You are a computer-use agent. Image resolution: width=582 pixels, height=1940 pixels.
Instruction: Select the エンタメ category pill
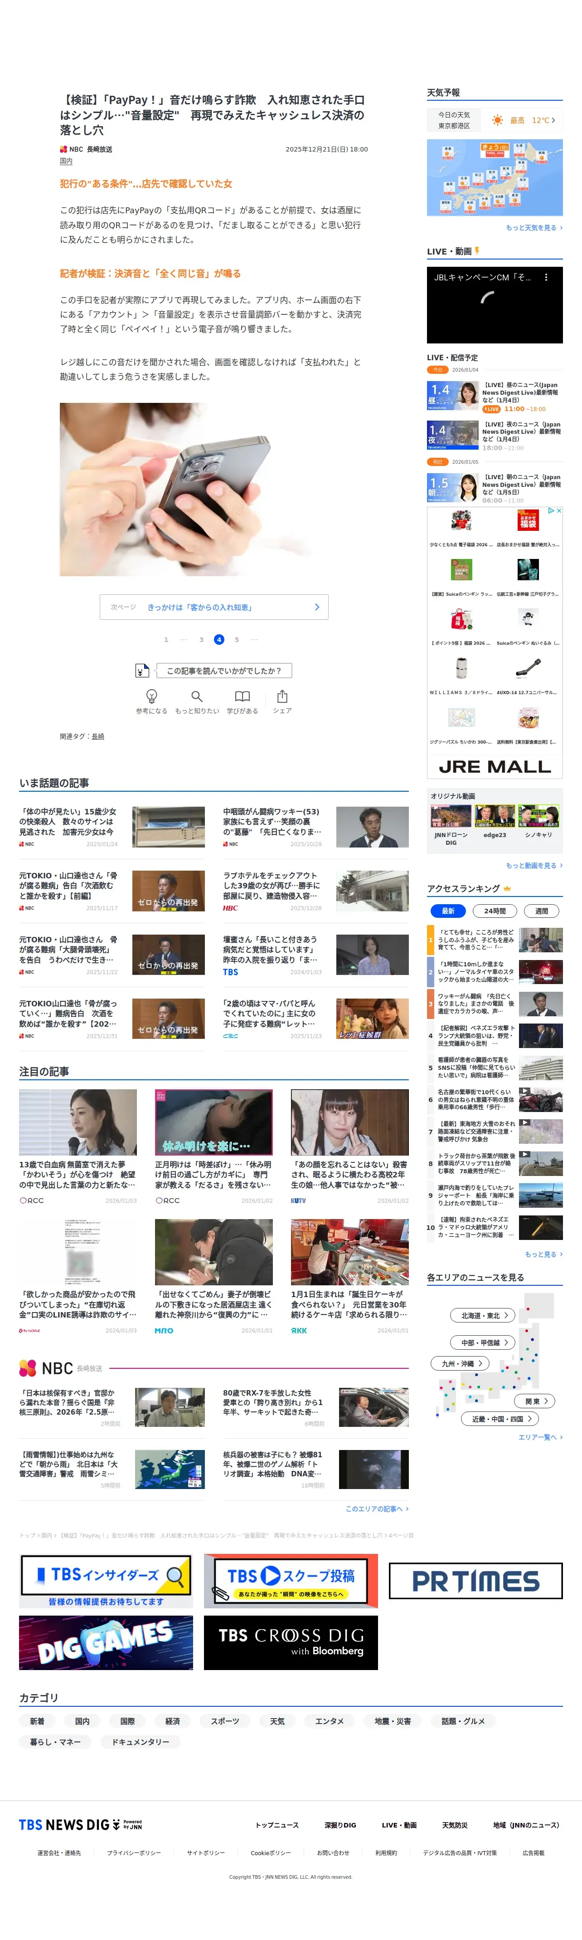(330, 1721)
